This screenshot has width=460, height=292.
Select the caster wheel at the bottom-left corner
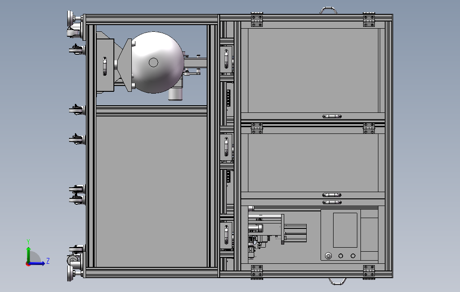74,259
